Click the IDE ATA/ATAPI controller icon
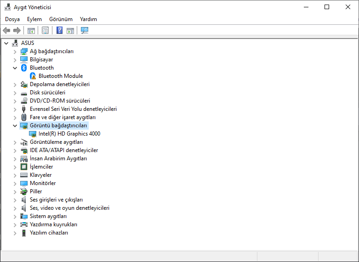The width and height of the screenshot is (359, 262). pos(24,150)
